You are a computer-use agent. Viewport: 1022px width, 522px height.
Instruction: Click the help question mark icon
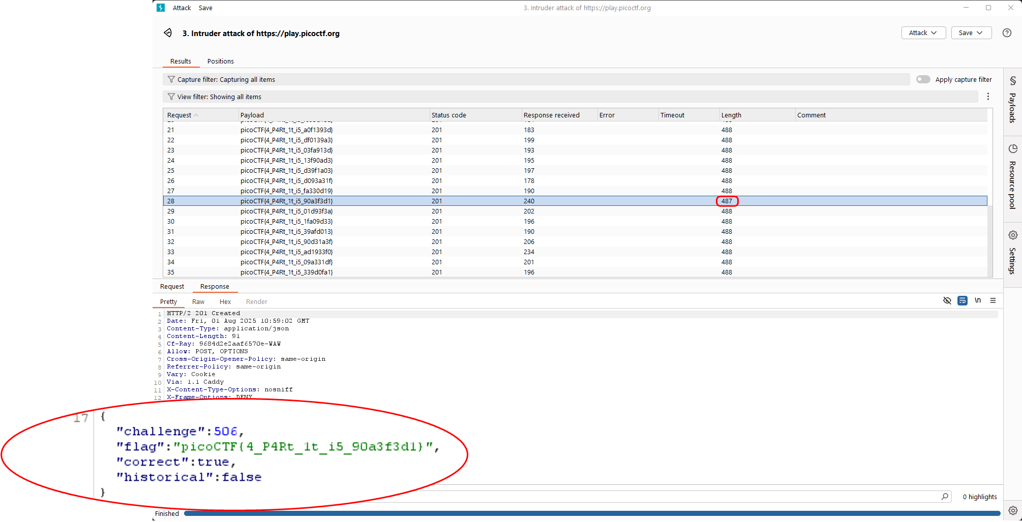pos(1007,33)
